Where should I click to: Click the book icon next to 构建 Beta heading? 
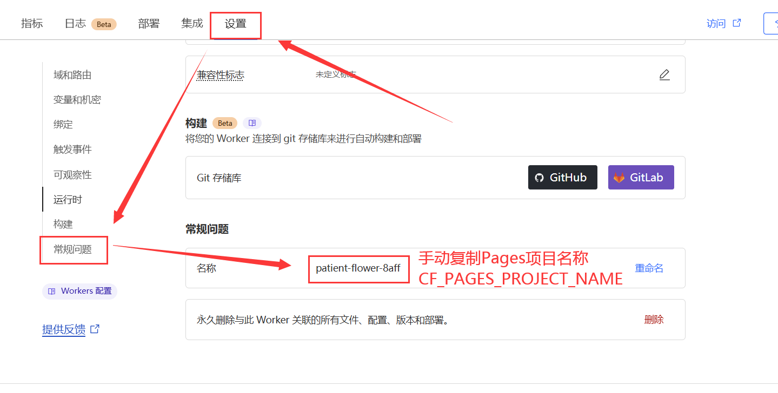[x=252, y=123]
